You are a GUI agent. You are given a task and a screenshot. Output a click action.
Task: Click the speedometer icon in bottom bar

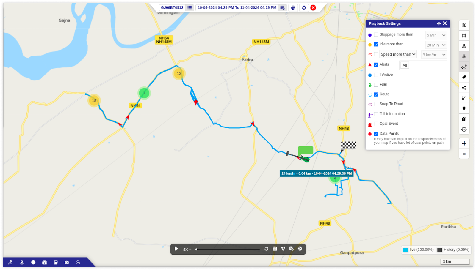pyautogui.click(x=45, y=262)
